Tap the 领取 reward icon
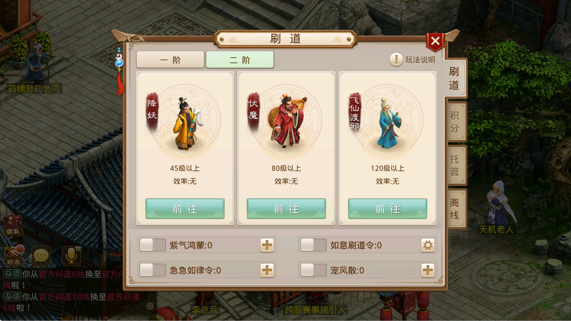The width and height of the screenshot is (571, 321). [x=13, y=225]
